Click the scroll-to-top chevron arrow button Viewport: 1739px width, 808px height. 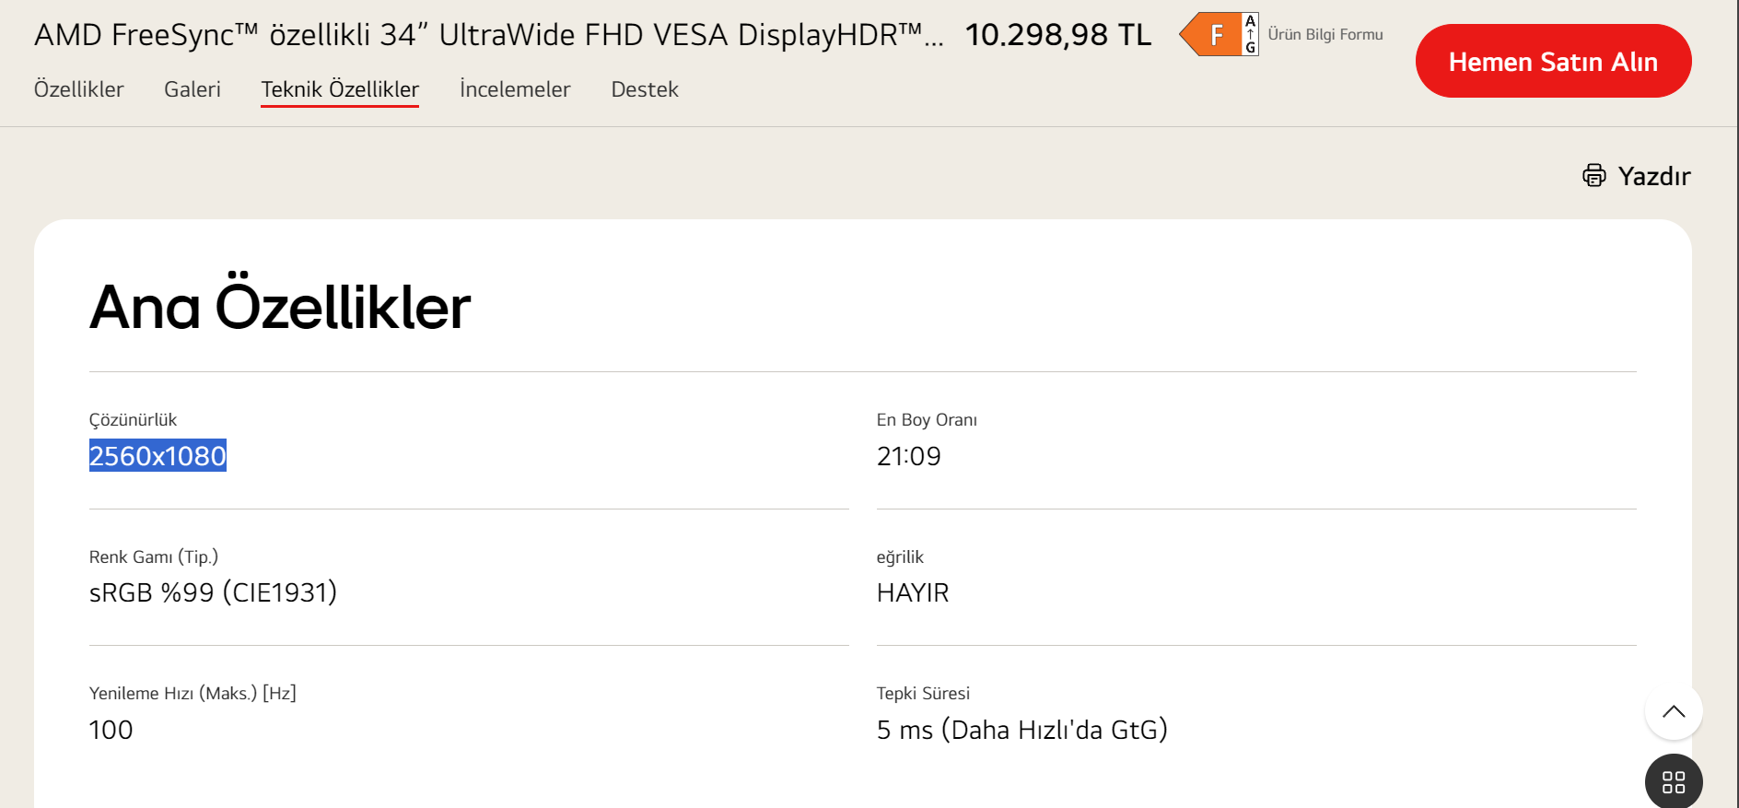(x=1673, y=711)
